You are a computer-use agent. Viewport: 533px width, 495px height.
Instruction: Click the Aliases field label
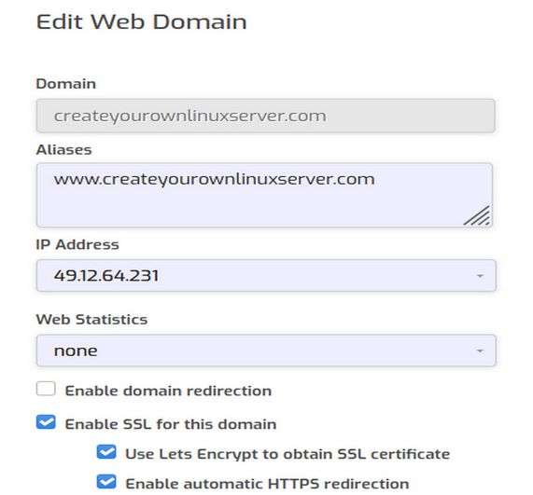pos(63,150)
